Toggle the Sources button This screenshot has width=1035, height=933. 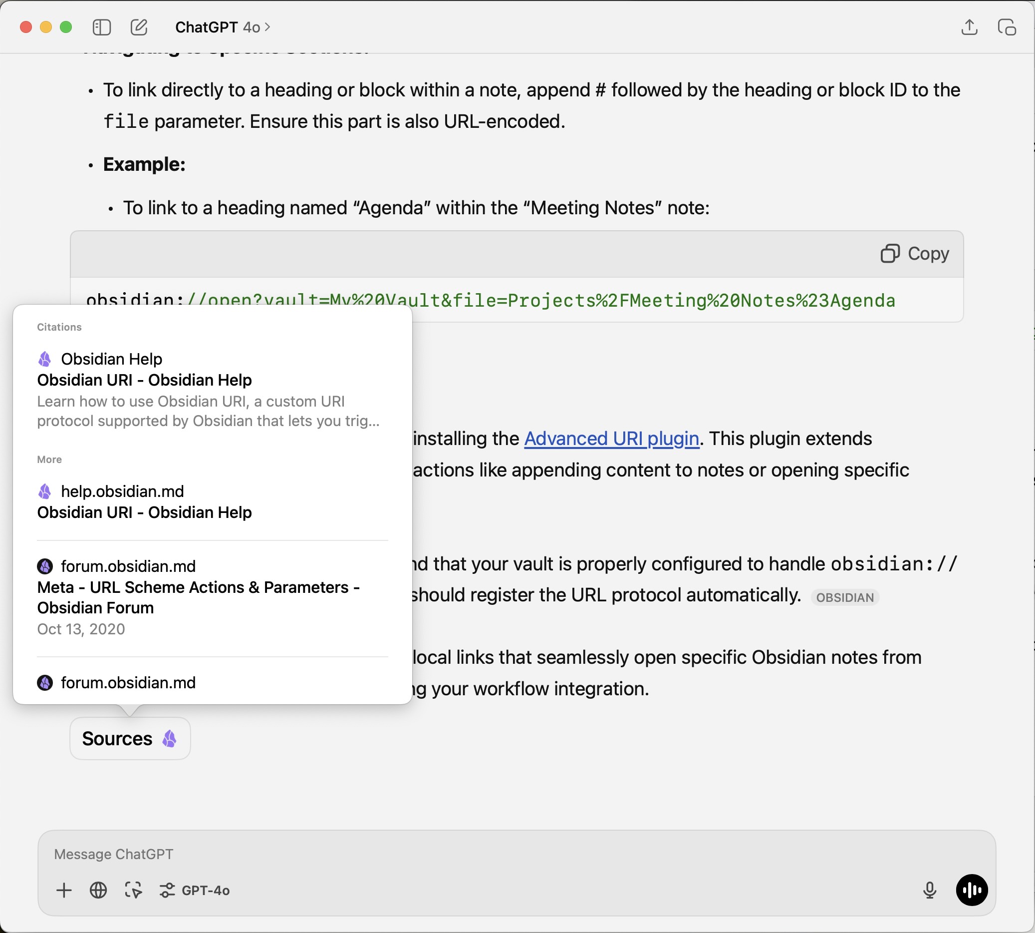click(x=130, y=739)
